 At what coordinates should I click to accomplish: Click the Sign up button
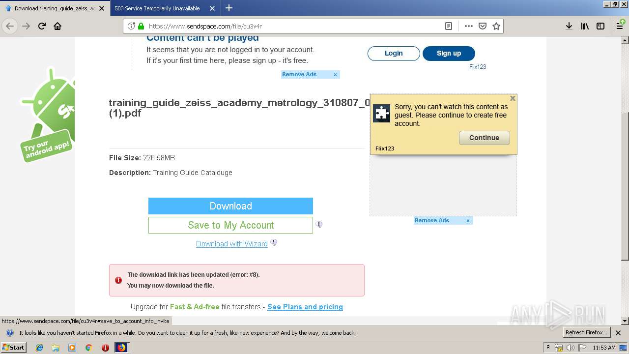point(449,54)
